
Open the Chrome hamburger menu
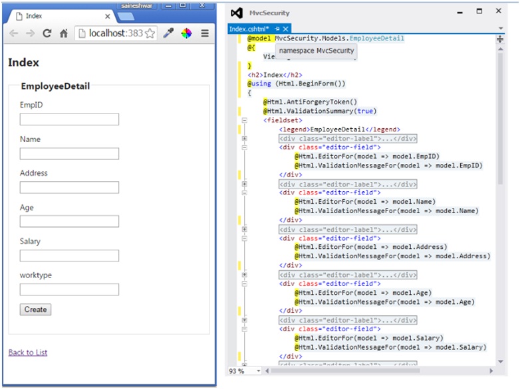(x=205, y=33)
